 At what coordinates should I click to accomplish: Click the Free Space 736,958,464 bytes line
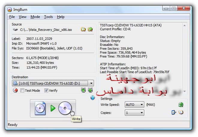[x=123, y=52]
